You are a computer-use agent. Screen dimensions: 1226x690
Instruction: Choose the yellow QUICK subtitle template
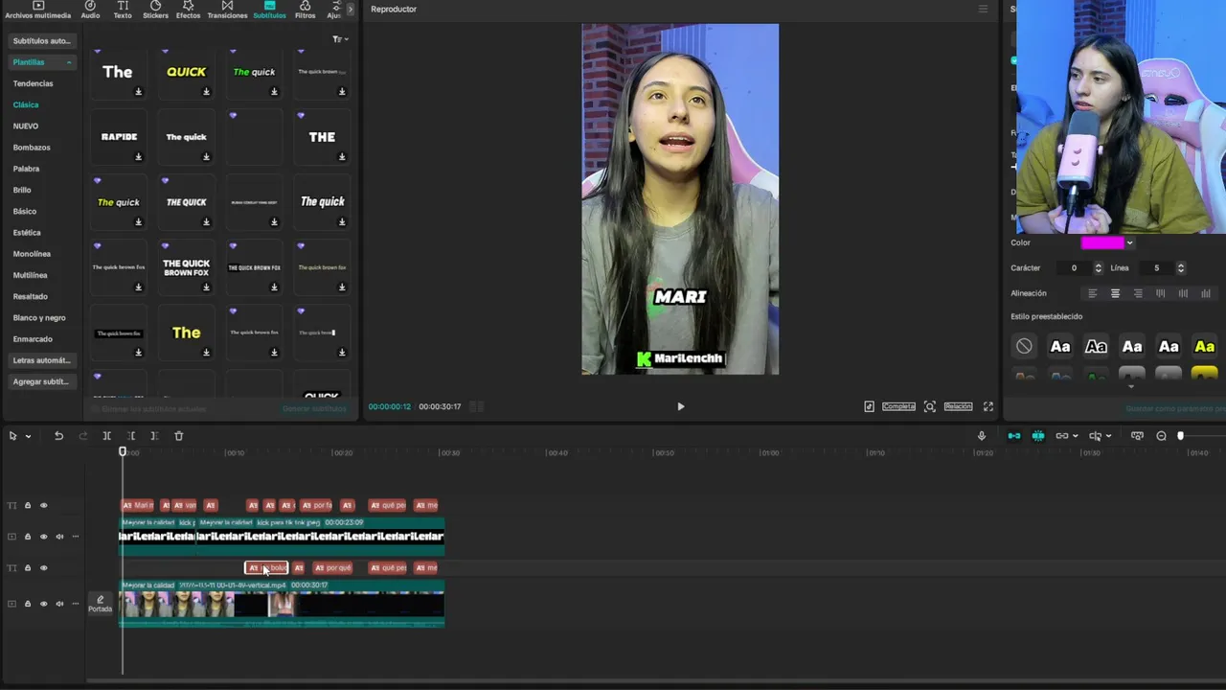coord(186,72)
